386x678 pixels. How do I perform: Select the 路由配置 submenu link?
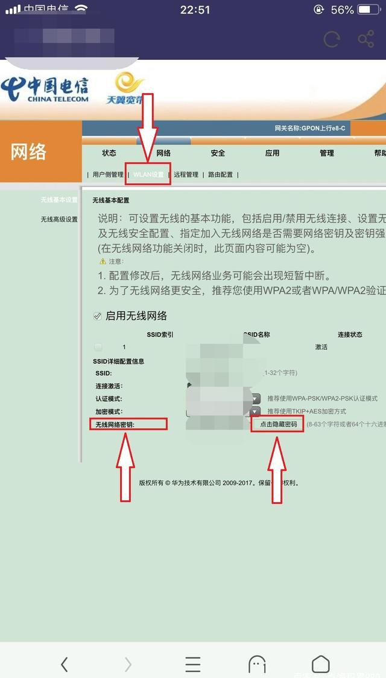pyautogui.click(x=220, y=175)
